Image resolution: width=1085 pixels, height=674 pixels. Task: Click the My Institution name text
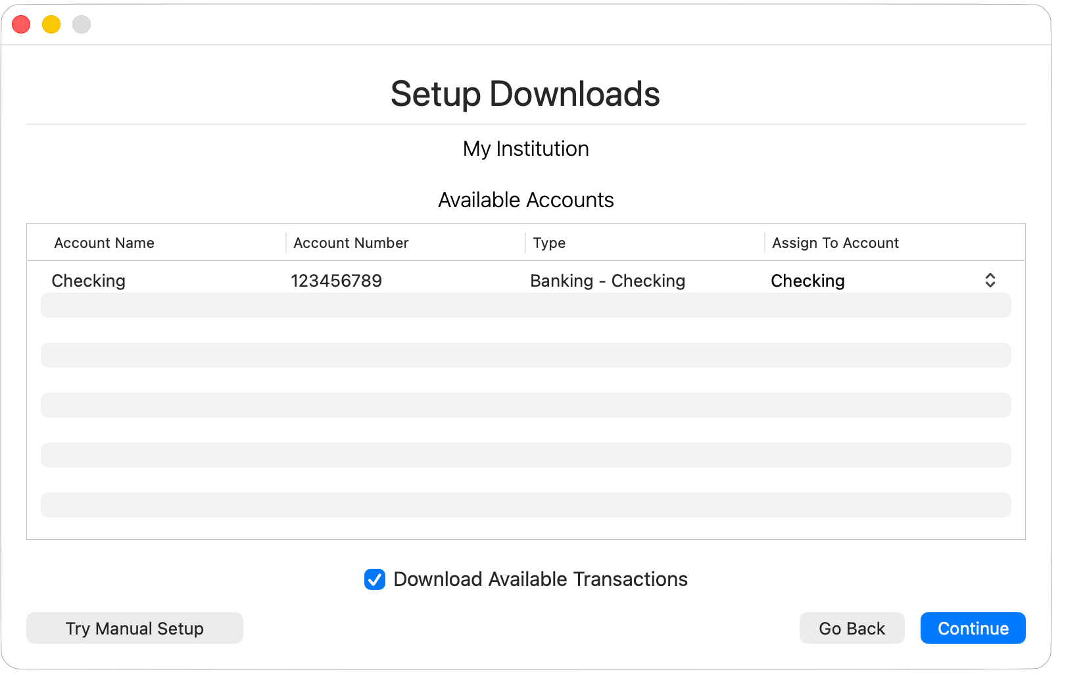pyautogui.click(x=525, y=149)
